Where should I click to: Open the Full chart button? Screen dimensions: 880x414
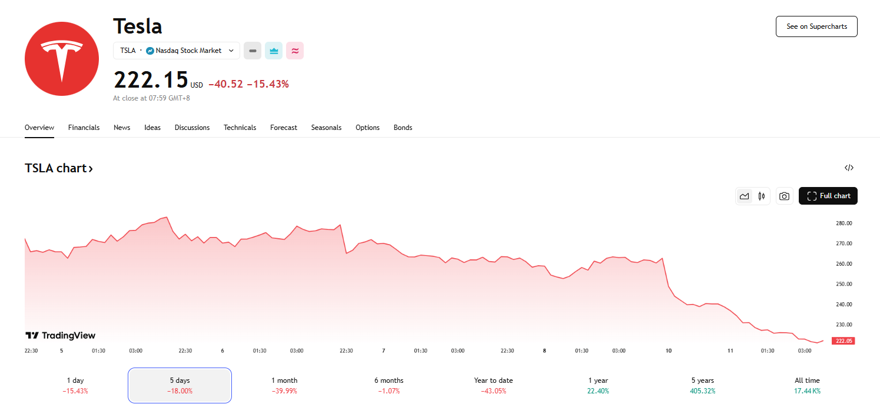(828, 196)
